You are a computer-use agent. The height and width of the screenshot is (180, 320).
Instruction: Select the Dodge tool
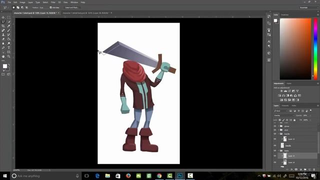[8, 43]
